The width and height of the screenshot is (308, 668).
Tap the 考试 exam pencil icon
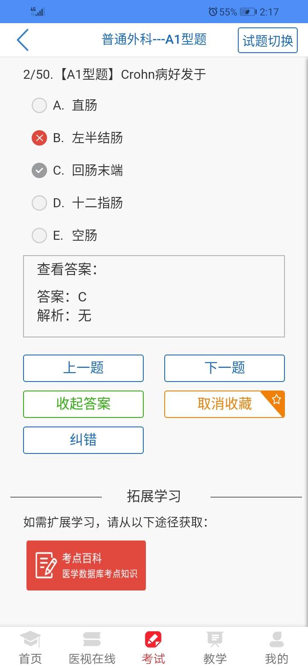pyautogui.click(x=153, y=639)
